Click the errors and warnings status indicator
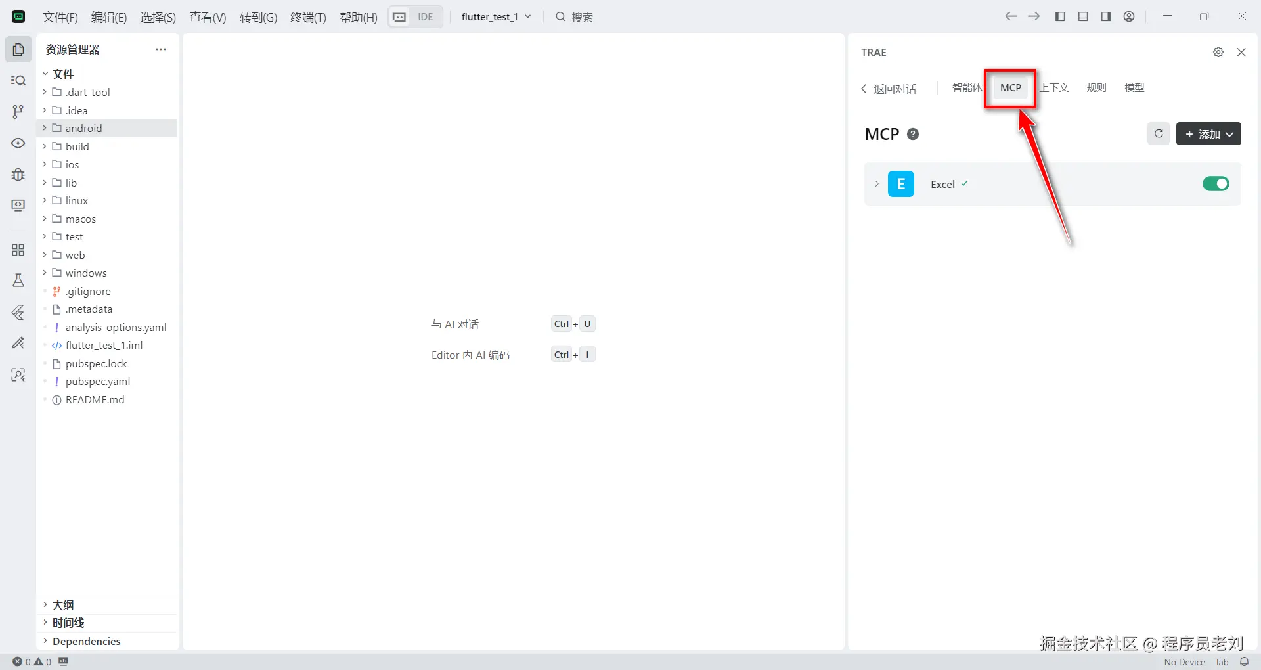The image size is (1261, 670). [x=32, y=662]
